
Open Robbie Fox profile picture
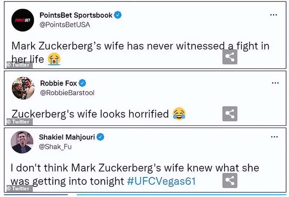point(23,88)
